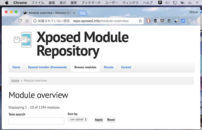This screenshot has height=130, width=202.
Task: Close the Module overview tab
Action: click(x=74, y=13)
